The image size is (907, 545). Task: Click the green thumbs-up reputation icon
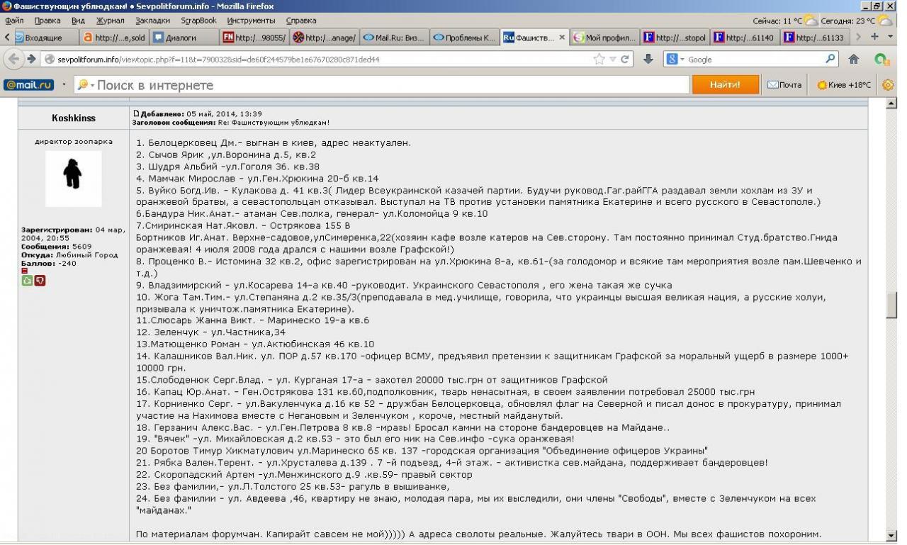click(27, 281)
